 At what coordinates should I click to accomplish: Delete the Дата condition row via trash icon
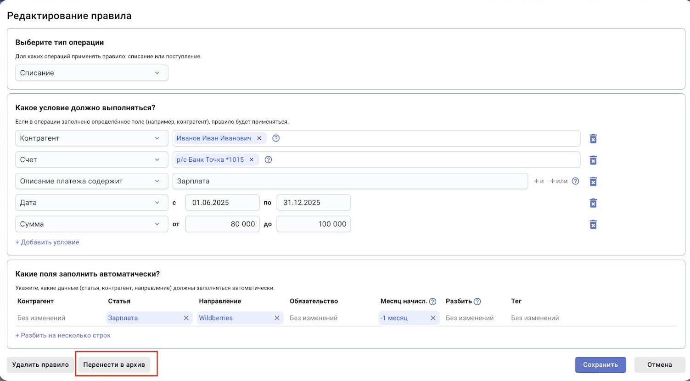click(593, 203)
